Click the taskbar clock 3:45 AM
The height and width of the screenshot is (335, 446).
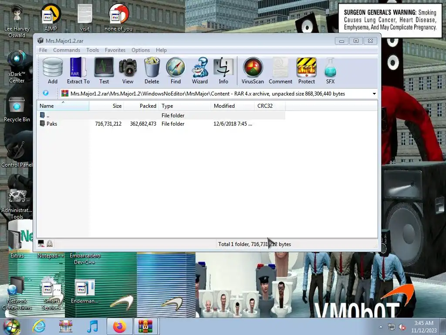pyautogui.click(x=424, y=323)
